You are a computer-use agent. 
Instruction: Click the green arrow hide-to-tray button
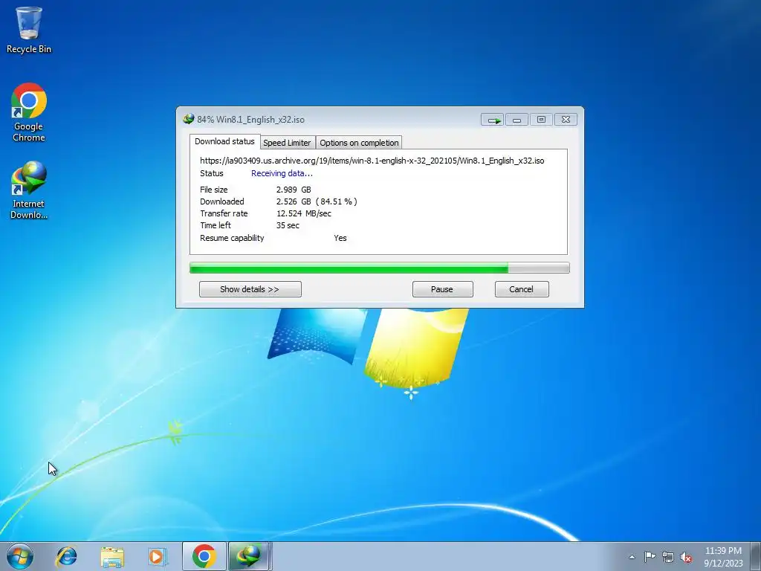point(493,120)
